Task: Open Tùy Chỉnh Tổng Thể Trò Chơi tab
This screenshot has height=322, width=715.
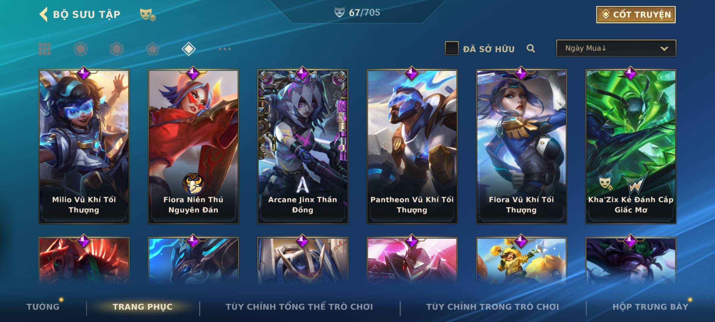Action: [x=299, y=306]
